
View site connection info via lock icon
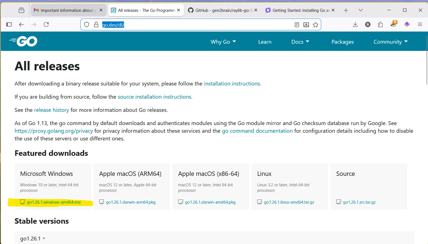(x=96, y=24)
